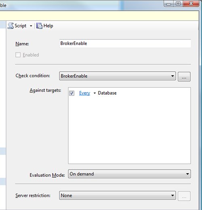Viewport: 202px width, 210px height.
Task: Open Help from the toolbar
Action: pyautogui.click(x=45, y=25)
